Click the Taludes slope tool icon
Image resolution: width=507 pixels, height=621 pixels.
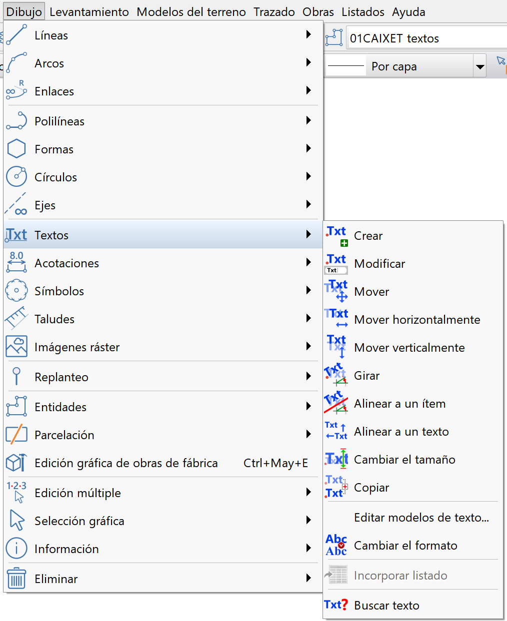16,318
